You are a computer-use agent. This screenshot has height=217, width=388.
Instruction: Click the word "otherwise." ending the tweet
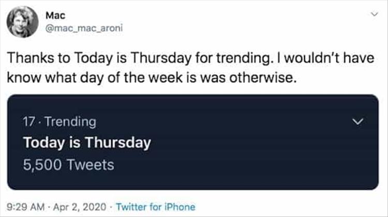(x=263, y=78)
